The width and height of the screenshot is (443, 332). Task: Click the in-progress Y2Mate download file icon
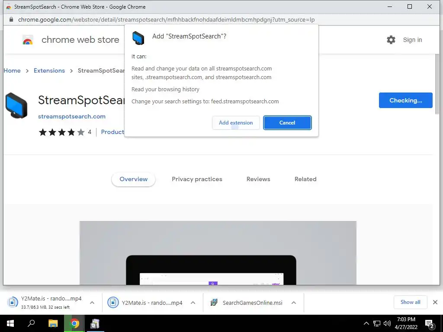click(12, 302)
